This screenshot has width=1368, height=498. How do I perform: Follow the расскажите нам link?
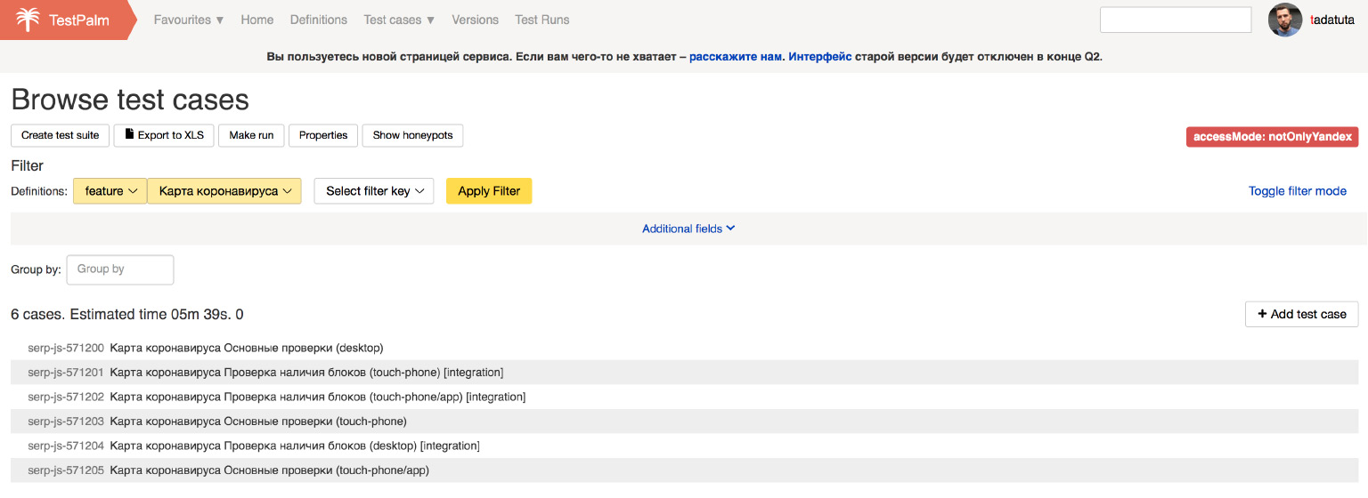[736, 56]
